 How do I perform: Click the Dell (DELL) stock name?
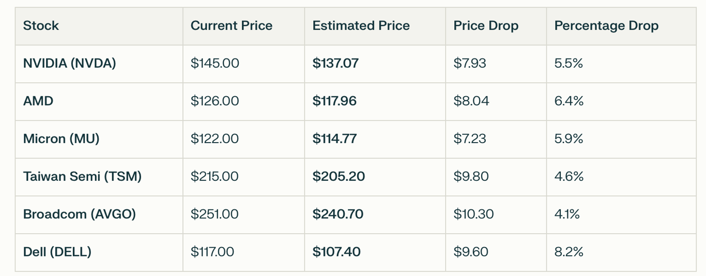pyautogui.click(x=57, y=252)
